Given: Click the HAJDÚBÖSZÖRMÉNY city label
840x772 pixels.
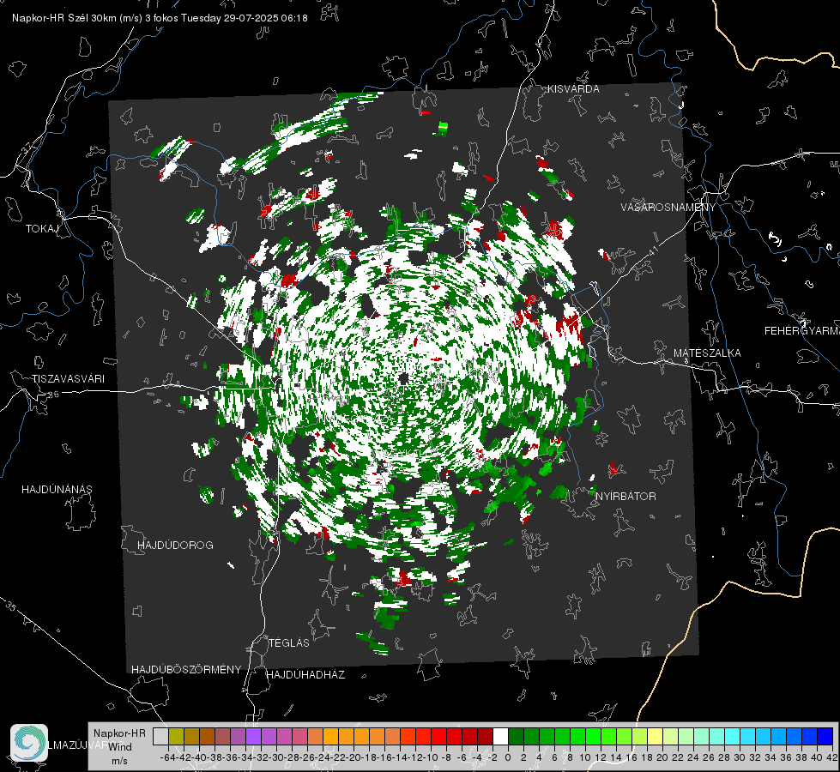Looking at the screenshot, I should pyautogui.click(x=186, y=670).
